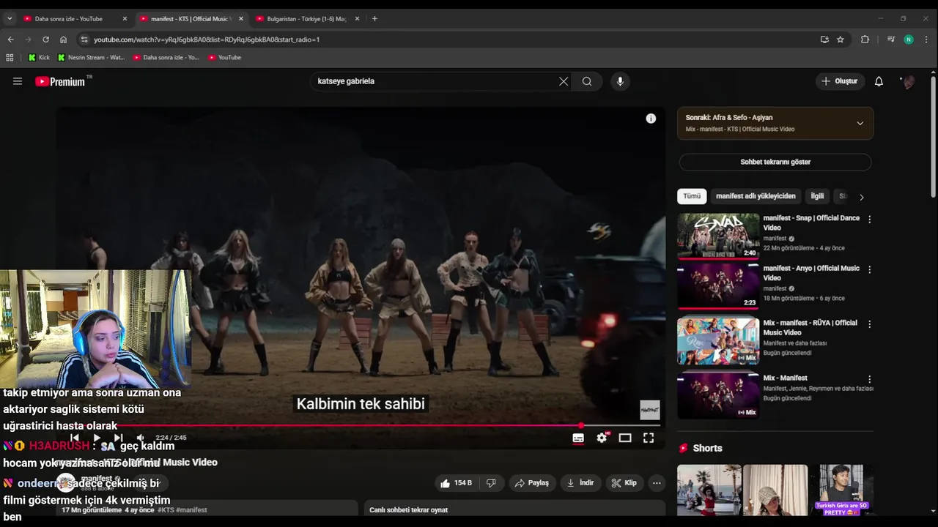Open browser home page
This screenshot has width=938, height=527.
pyautogui.click(x=63, y=40)
